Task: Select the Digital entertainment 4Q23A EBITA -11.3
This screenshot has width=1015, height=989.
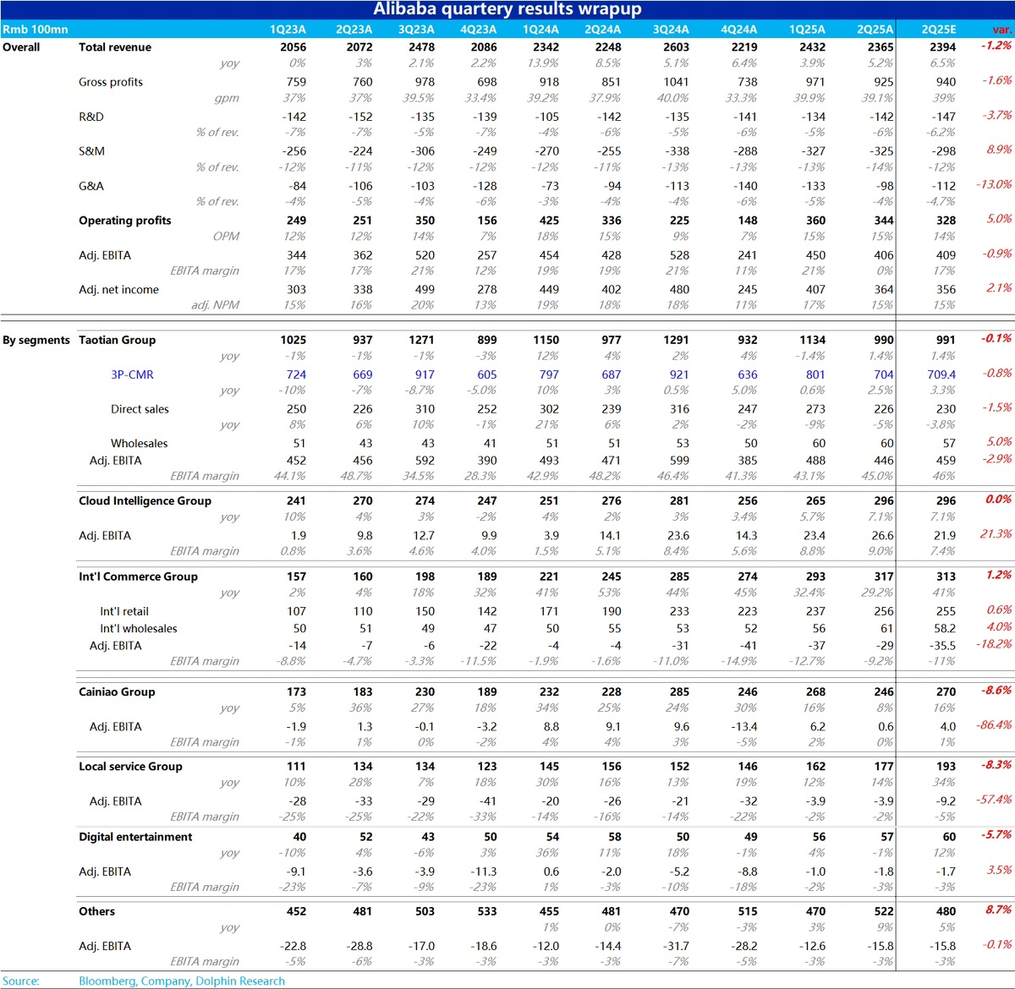Action: tap(485, 872)
